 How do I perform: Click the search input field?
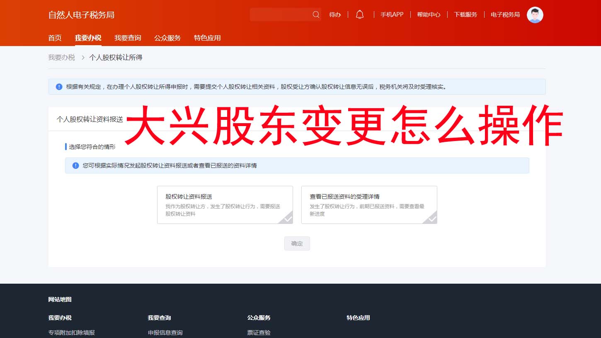coord(282,14)
